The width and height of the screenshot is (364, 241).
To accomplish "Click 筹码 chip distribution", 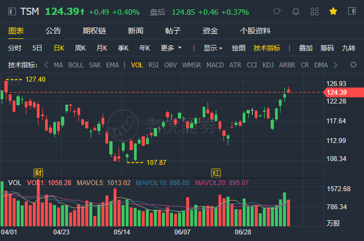I will point(327,48).
